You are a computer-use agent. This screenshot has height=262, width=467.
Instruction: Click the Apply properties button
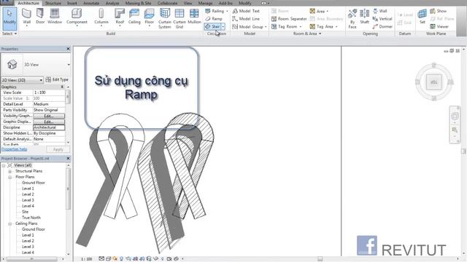pos(58,149)
